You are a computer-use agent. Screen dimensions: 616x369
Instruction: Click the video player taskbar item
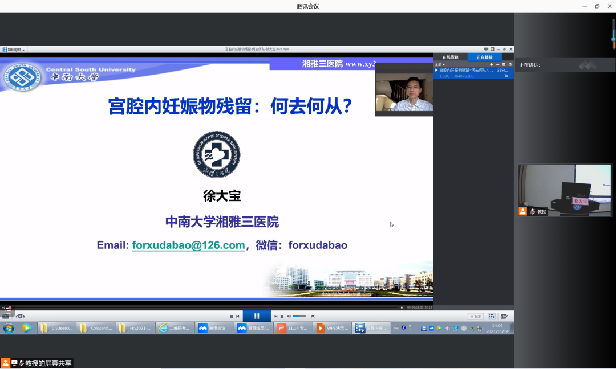pos(371,328)
